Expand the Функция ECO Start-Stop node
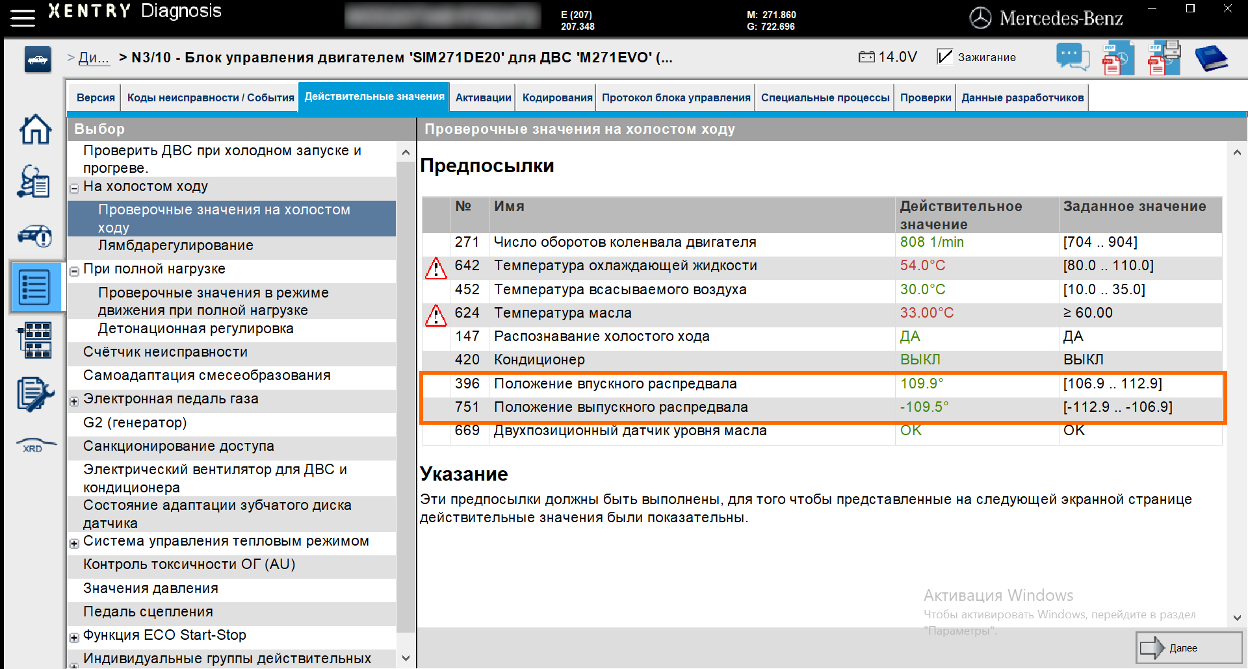 tap(74, 638)
